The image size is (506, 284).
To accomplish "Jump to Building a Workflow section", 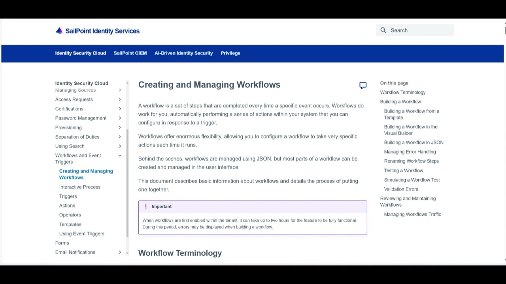I will point(400,102).
